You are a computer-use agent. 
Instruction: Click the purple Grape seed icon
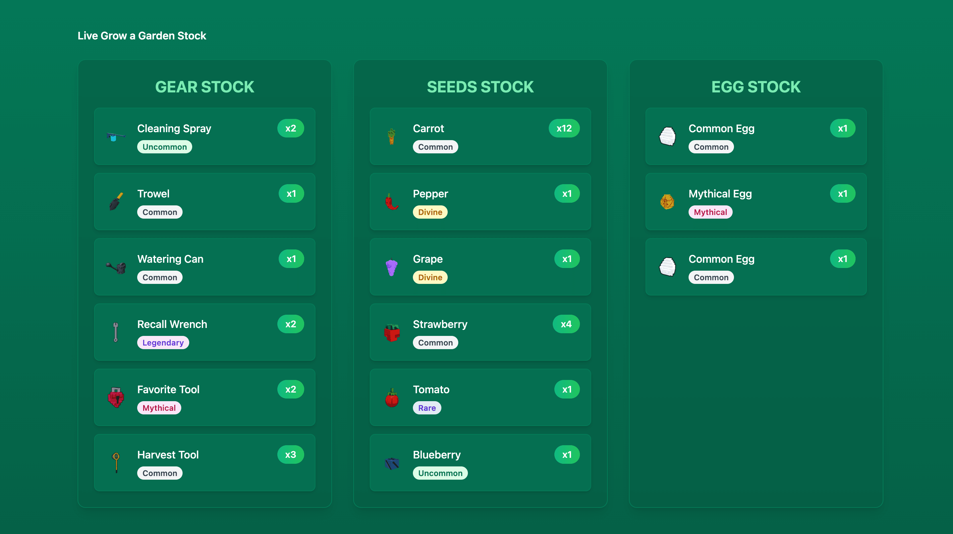click(x=391, y=267)
